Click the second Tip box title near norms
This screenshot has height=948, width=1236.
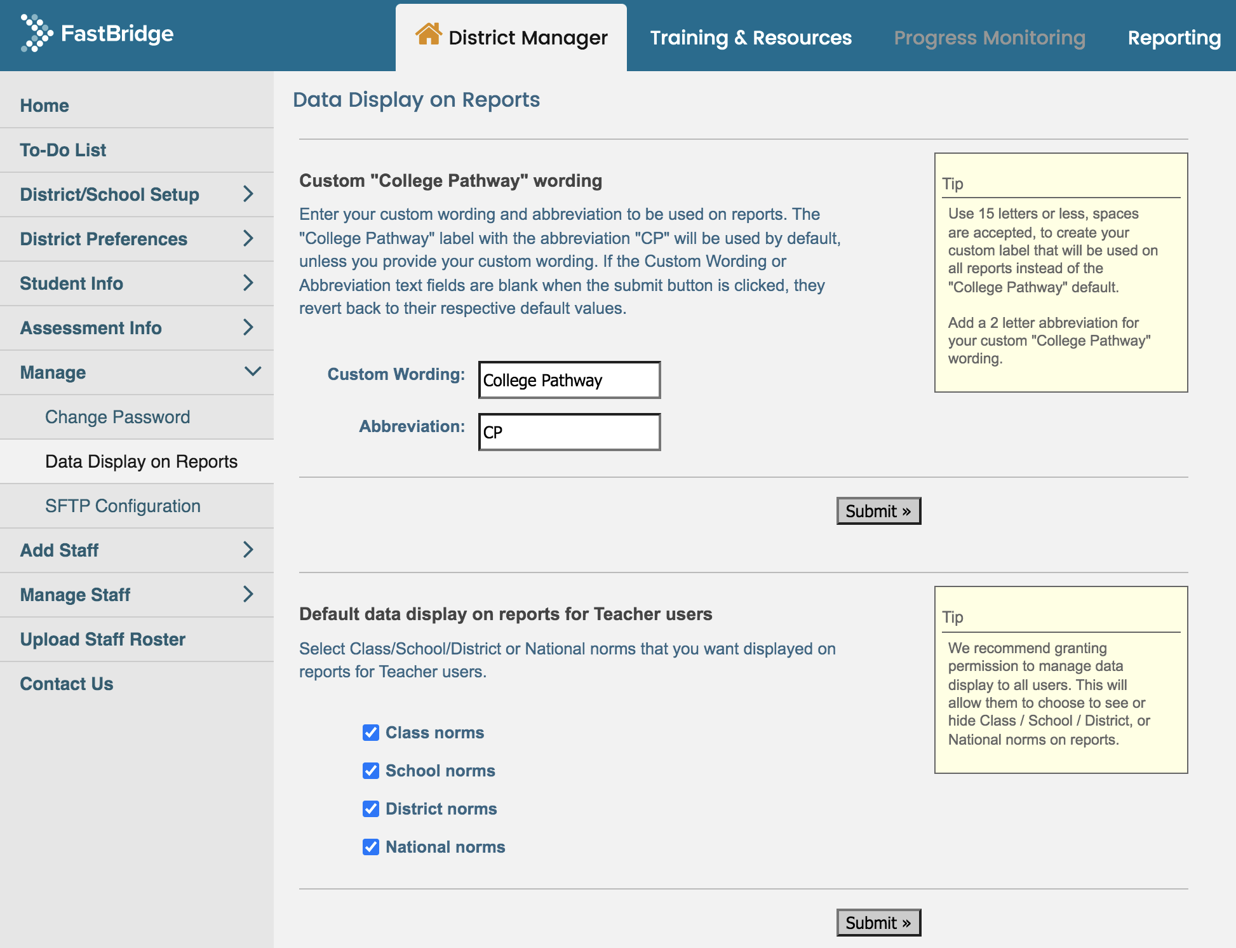click(x=953, y=617)
